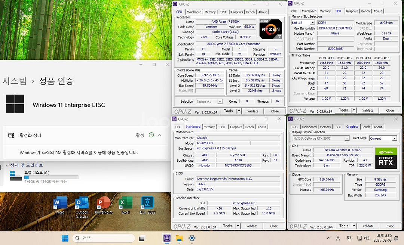Click the Task View taskbar icon
Viewport: 404px width, 245px height.
click(x=141, y=238)
